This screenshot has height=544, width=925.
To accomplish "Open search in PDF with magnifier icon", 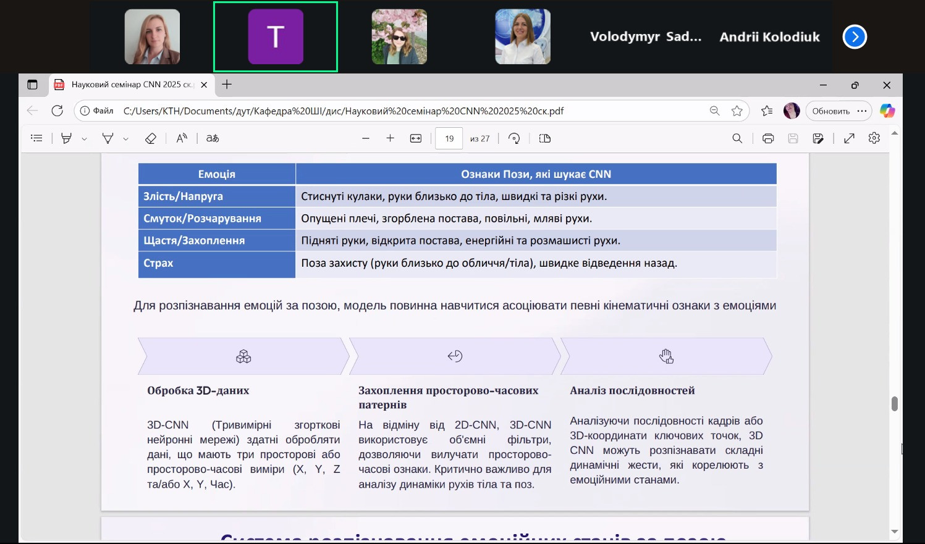I will tap(737, 138).
